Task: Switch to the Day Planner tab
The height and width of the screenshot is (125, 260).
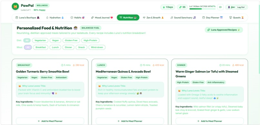Action: click(x=212, y=17)
